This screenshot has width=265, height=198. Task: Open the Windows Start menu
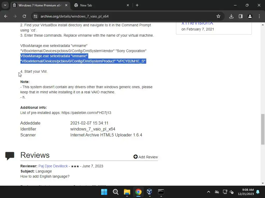pos(104,192)
